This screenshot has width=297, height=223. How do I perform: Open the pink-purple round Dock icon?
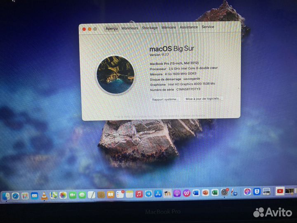(x=247, y=192)
